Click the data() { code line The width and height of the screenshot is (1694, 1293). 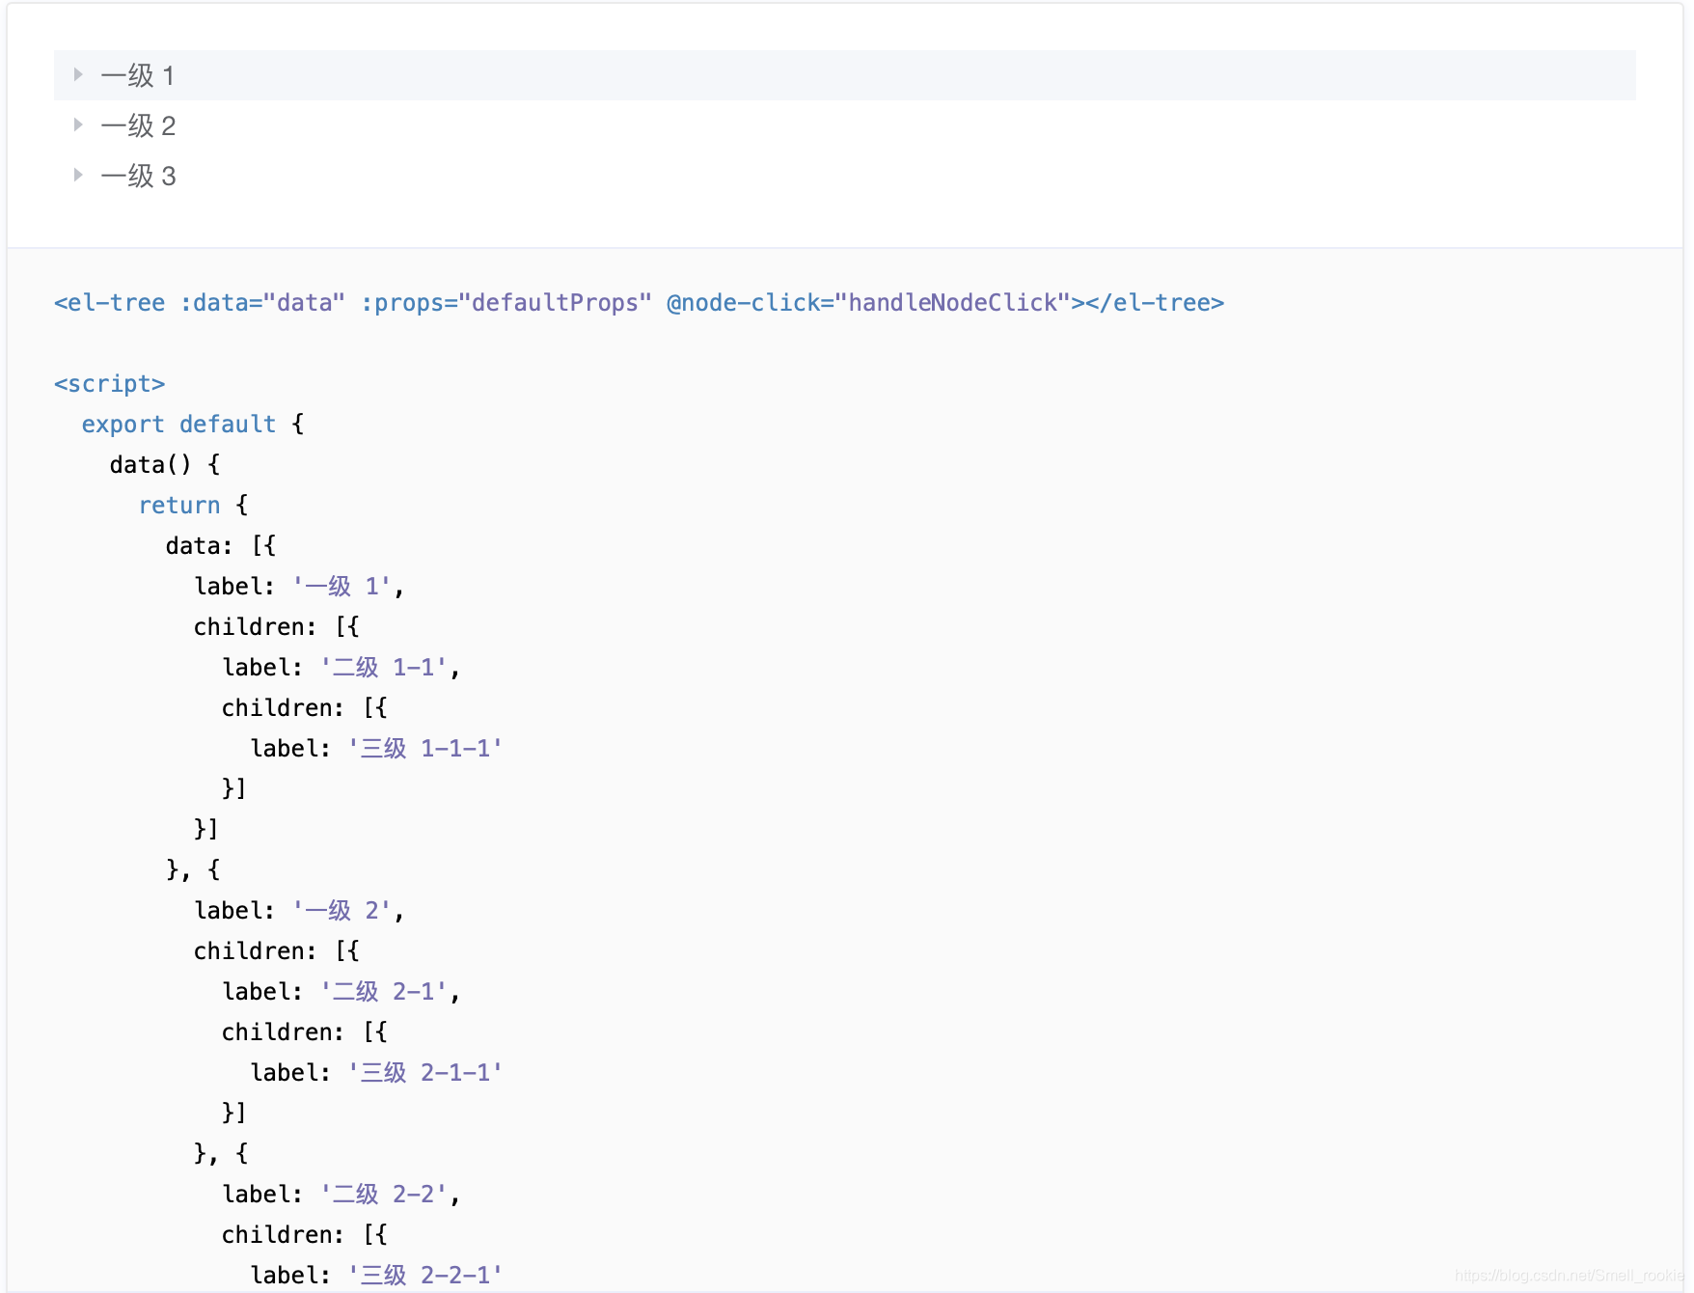[165, 465]
